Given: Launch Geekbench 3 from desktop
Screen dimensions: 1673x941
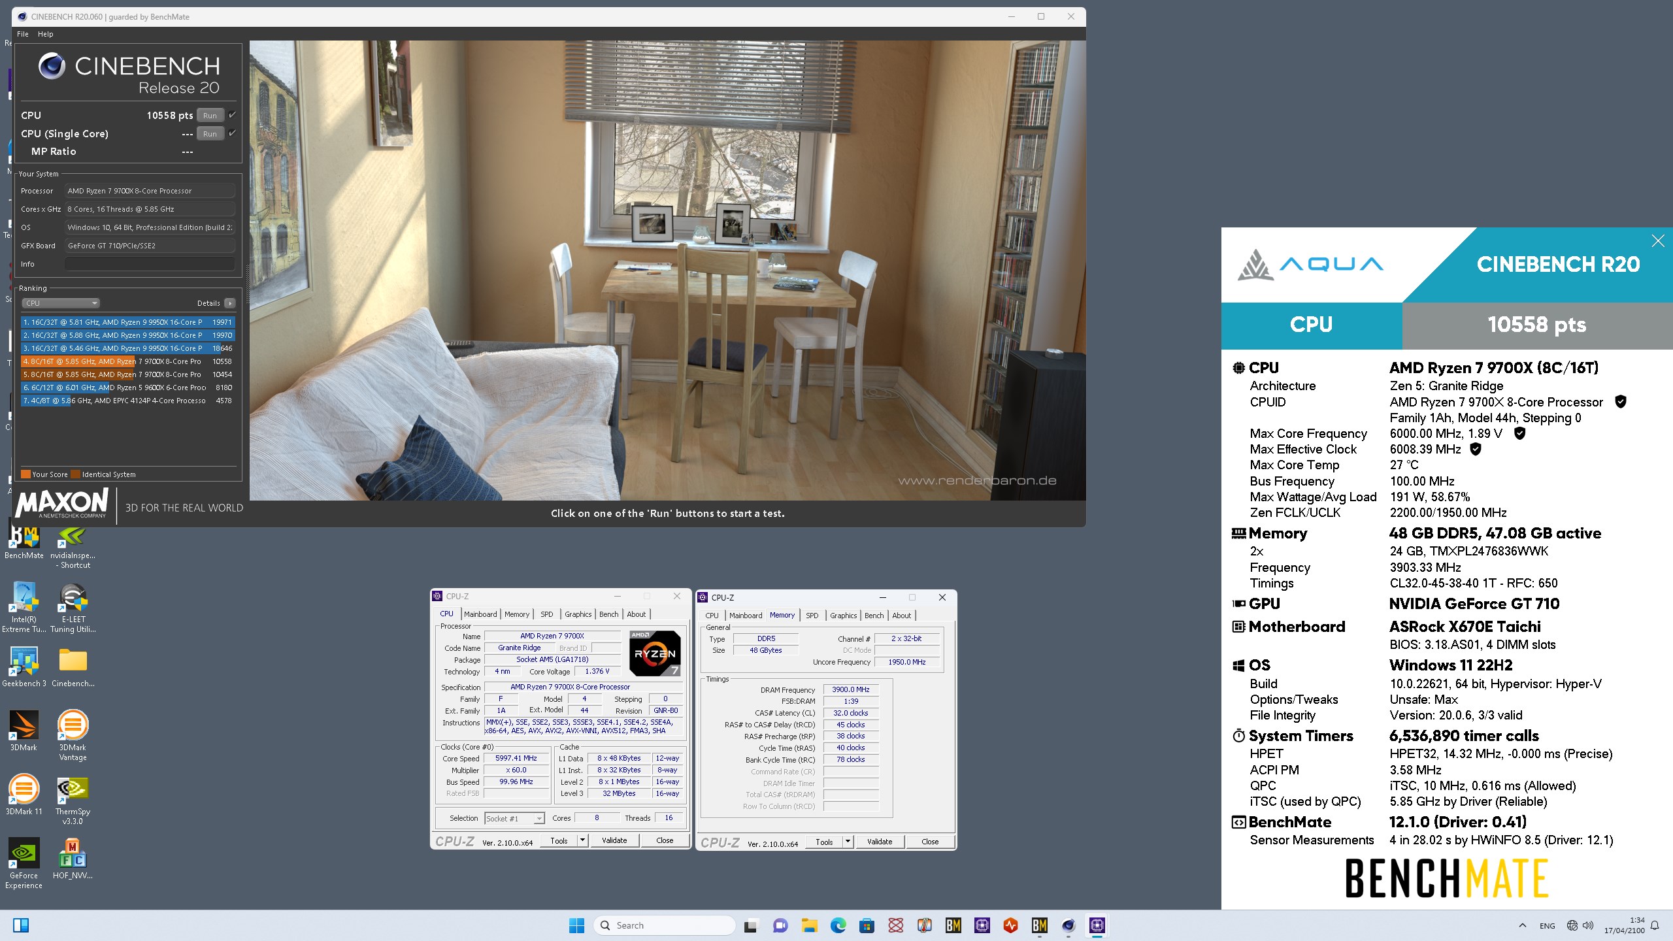Looking at the screenshot, I should 24,667.
